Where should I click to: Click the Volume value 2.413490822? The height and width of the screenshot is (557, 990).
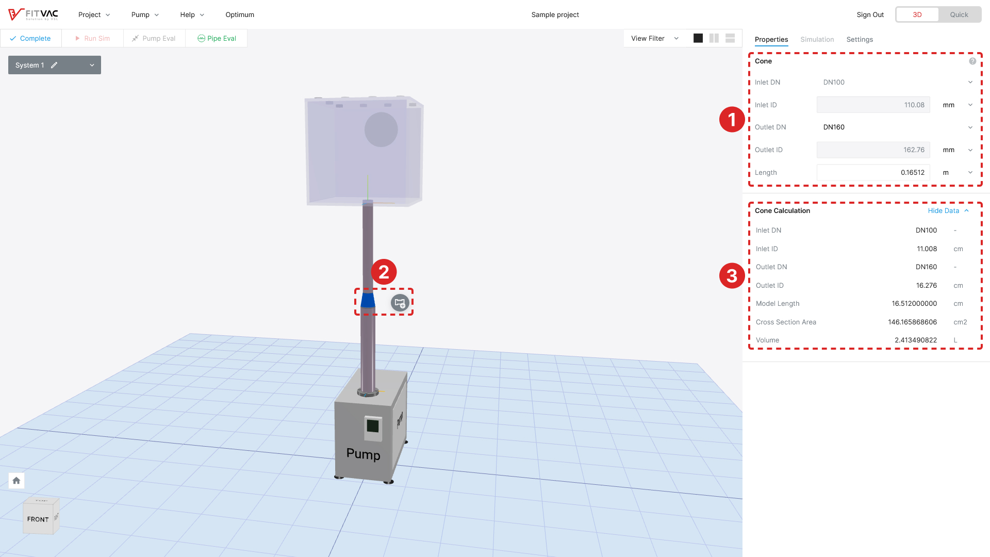[916, 340]
